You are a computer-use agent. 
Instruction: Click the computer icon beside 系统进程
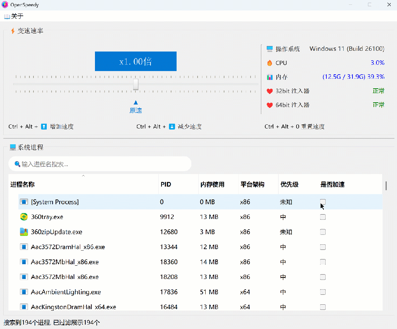(x=13, y=147)
